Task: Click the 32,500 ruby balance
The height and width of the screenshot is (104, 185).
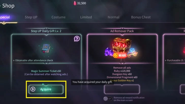Action: click(x=82, y=3)
